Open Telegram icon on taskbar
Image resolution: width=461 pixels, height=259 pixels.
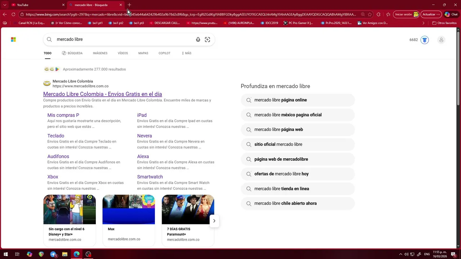[x=53, y=254]
